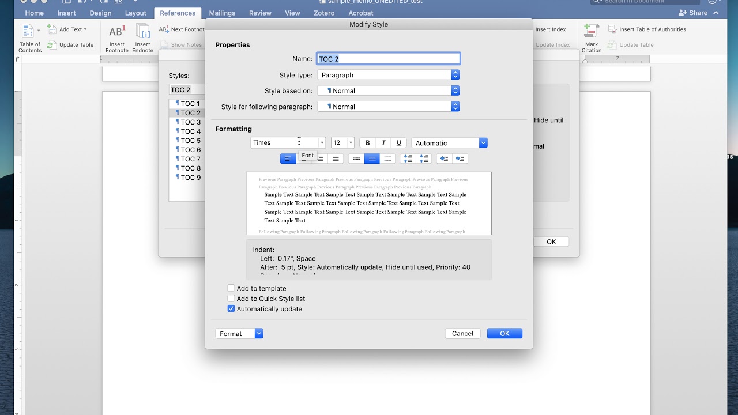This screenshot has width=738, height=415.
Task: Select TOC 6 in styles list
Action: [x=188, y=150]
